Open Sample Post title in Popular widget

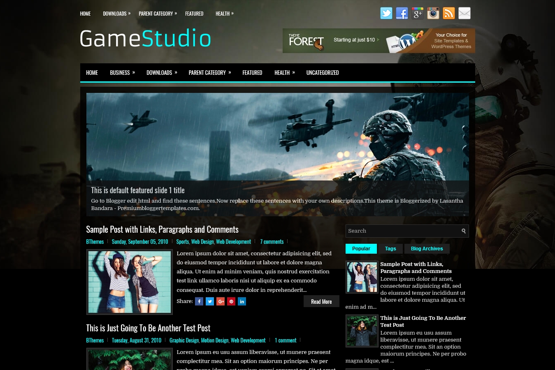pos(416,268)
